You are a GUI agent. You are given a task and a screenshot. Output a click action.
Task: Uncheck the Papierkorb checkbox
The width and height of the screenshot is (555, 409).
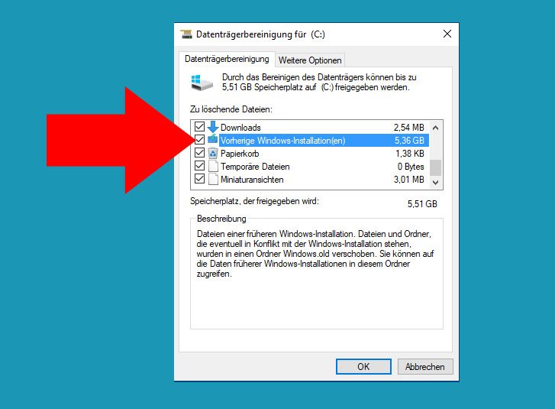click(199, 153)
